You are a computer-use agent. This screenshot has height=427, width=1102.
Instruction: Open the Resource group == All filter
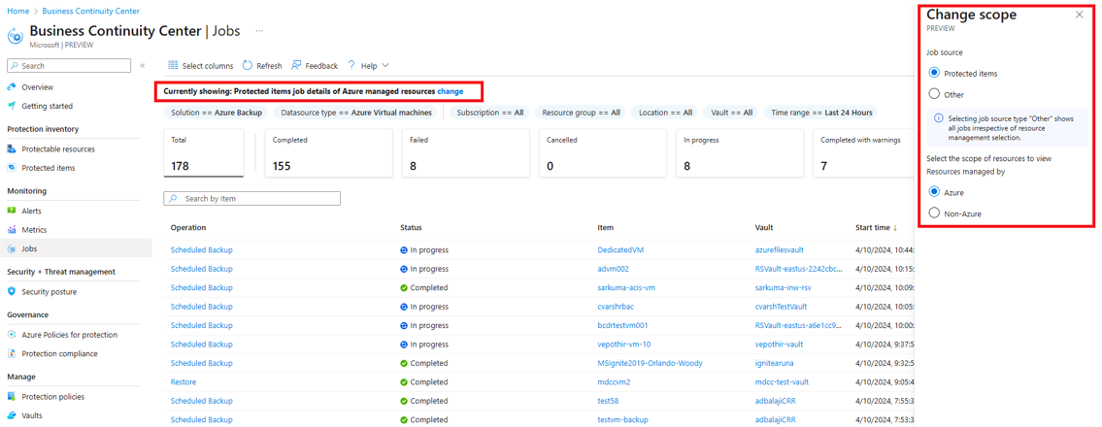pos(582,113)
